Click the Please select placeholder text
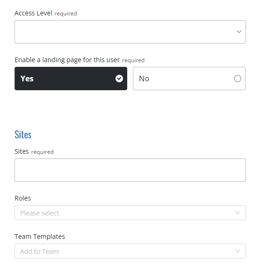 [39, 213]
